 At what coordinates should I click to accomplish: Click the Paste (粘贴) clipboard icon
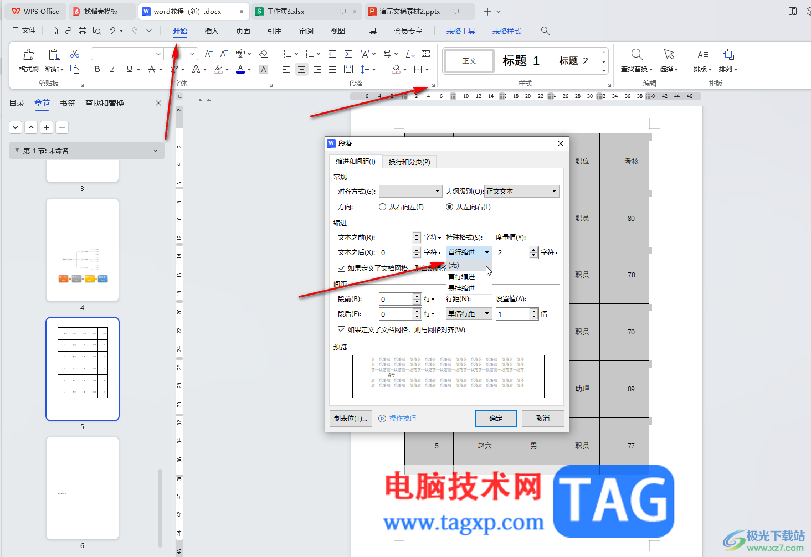click(54, 54)
